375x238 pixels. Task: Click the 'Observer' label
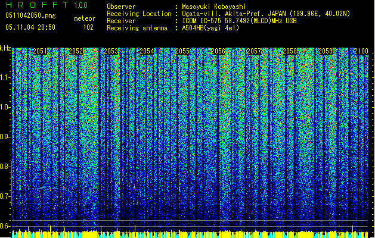tap(121, 7)
